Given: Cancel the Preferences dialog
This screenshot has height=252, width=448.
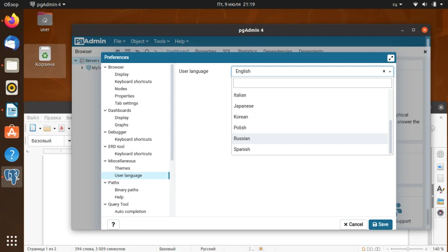Looking at the screenshot, I should click(x=353, y=224).
